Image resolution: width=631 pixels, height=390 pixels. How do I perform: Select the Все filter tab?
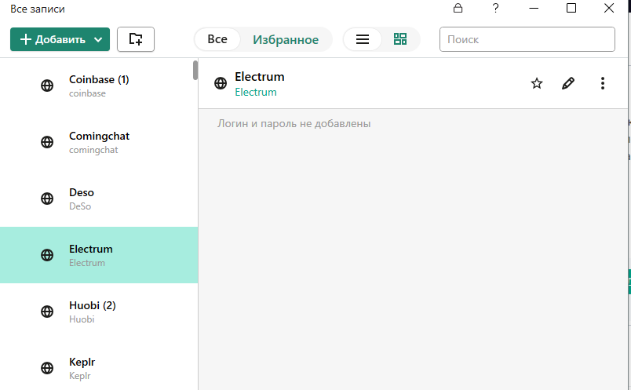(x=217, y=39)
